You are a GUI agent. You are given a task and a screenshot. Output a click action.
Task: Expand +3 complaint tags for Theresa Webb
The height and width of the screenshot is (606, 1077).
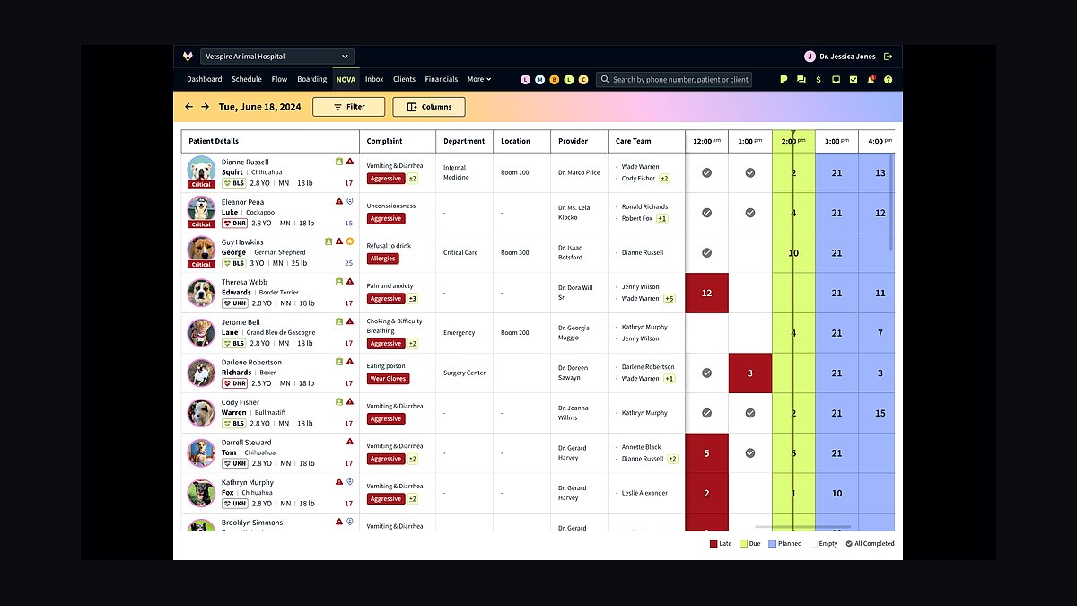pyautogui.click(x=412, y=299)
